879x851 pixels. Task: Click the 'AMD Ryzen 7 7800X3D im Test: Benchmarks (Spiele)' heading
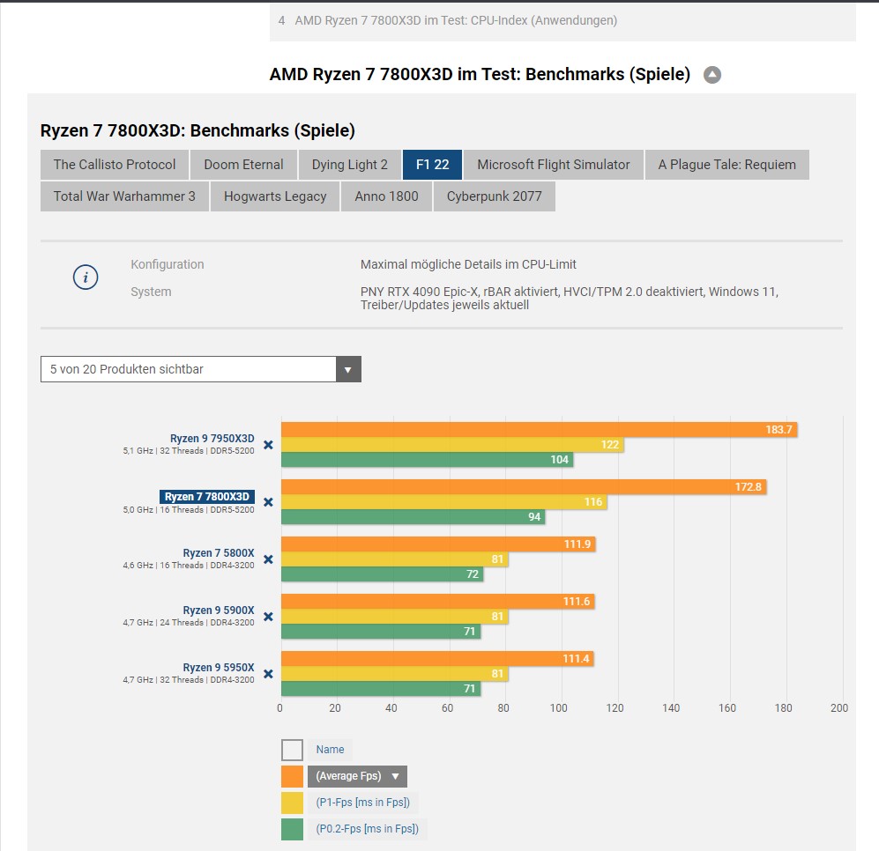pos(480,75)
